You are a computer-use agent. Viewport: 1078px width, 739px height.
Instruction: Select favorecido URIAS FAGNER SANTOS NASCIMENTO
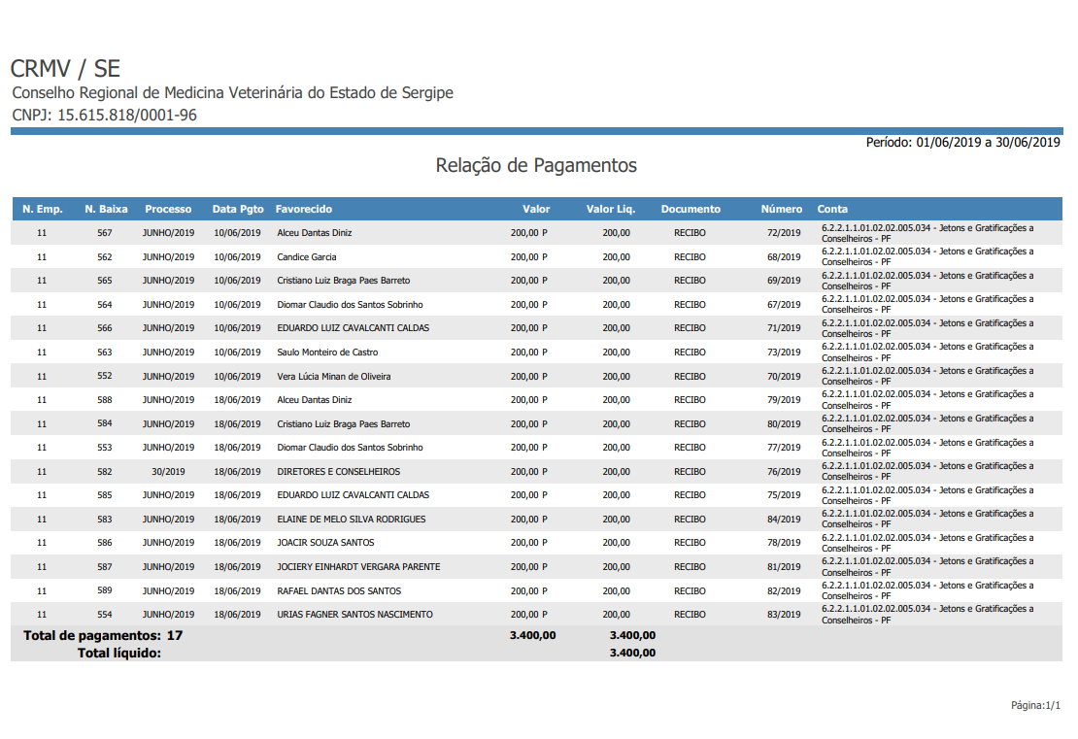(354, 615)
